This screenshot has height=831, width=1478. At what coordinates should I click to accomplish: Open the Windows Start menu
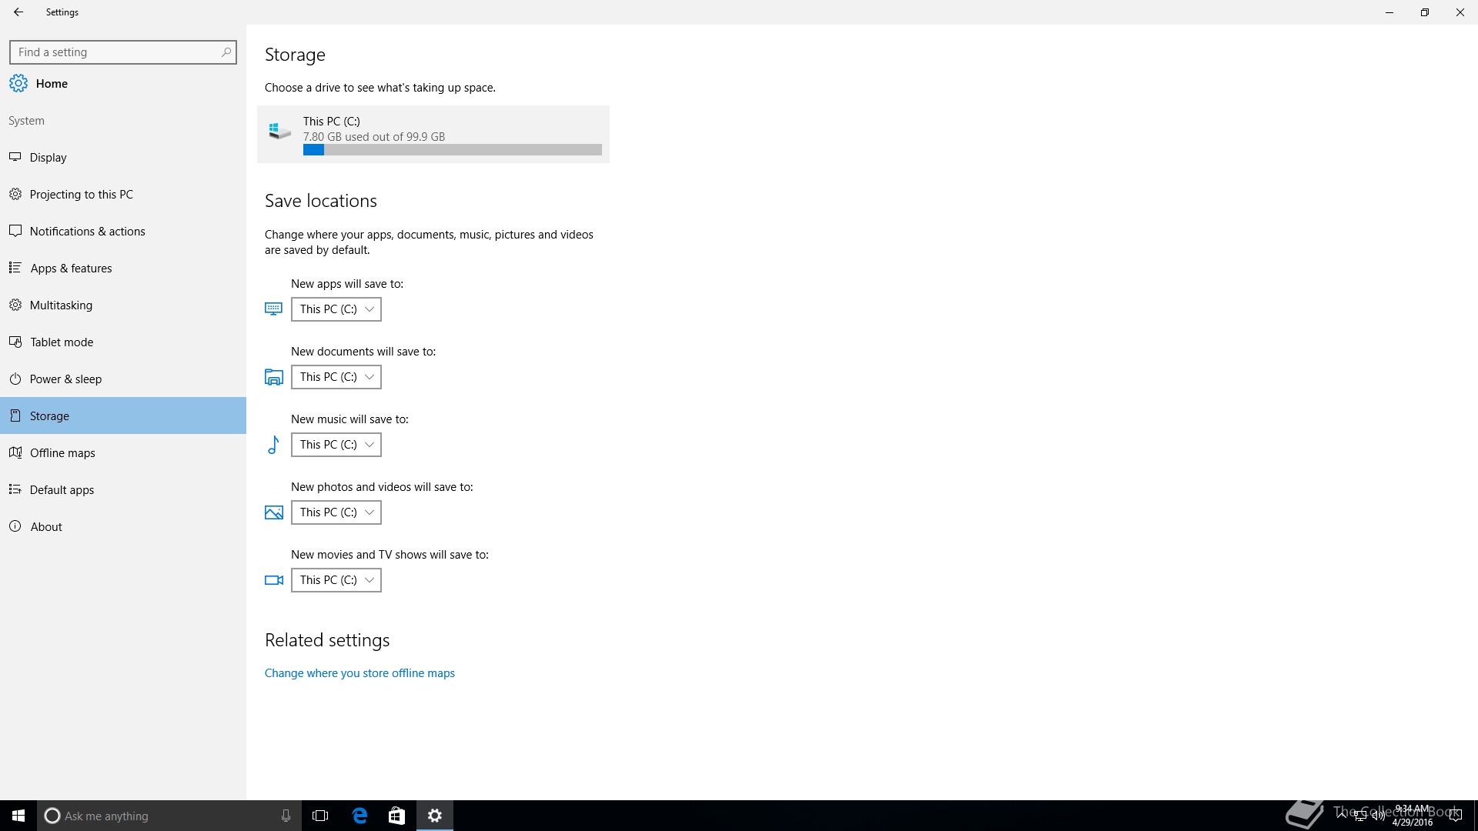(18, 816)
